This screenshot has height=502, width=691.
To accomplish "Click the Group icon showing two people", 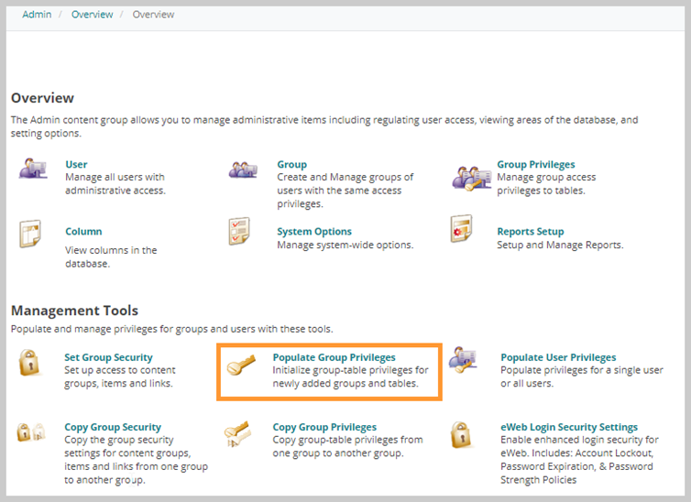I will pos(243,169).
